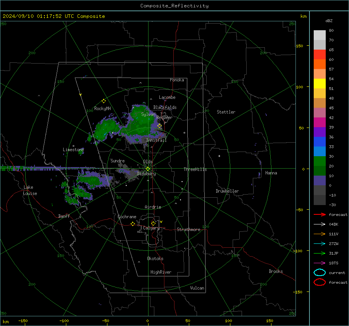Click the Composite_Reflectivity title
Screen dimensions: 349x326
click(x=174, y=6)
